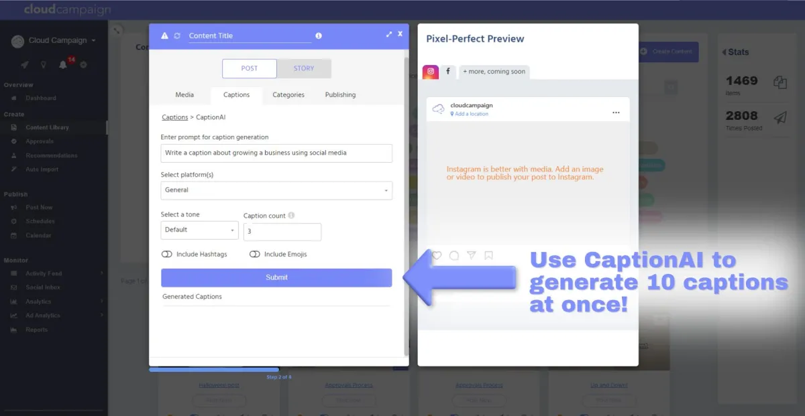Toggle Include Hashtags switch
The height and width of the screenshot is (416, 805).
[167, 255]
